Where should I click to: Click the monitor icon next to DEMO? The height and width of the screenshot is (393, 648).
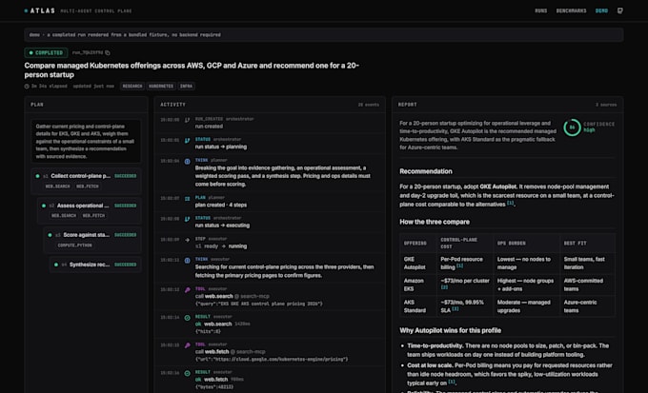[x=620, y=10]
